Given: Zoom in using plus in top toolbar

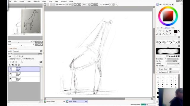Looking at the screenshot, I should pos(77,5).
